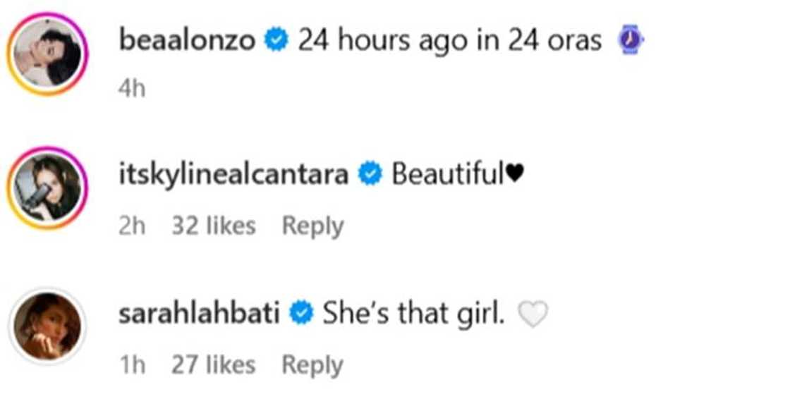
Task: Go to itskylinealcantara's profile via username
Action: (x=233, y=175)
